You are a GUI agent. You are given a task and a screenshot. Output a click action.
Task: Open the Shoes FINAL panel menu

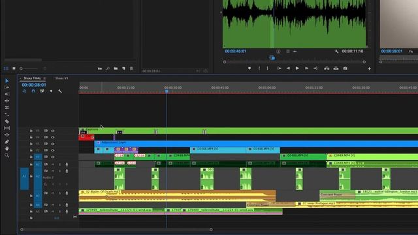point(44,78)
